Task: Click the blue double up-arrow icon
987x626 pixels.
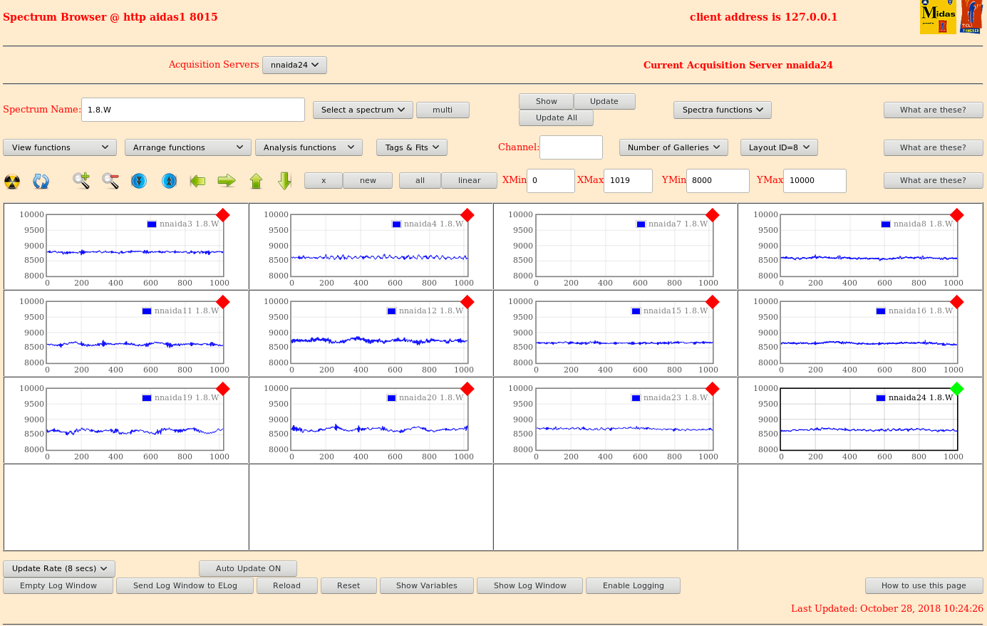Action: pos(169,181)
